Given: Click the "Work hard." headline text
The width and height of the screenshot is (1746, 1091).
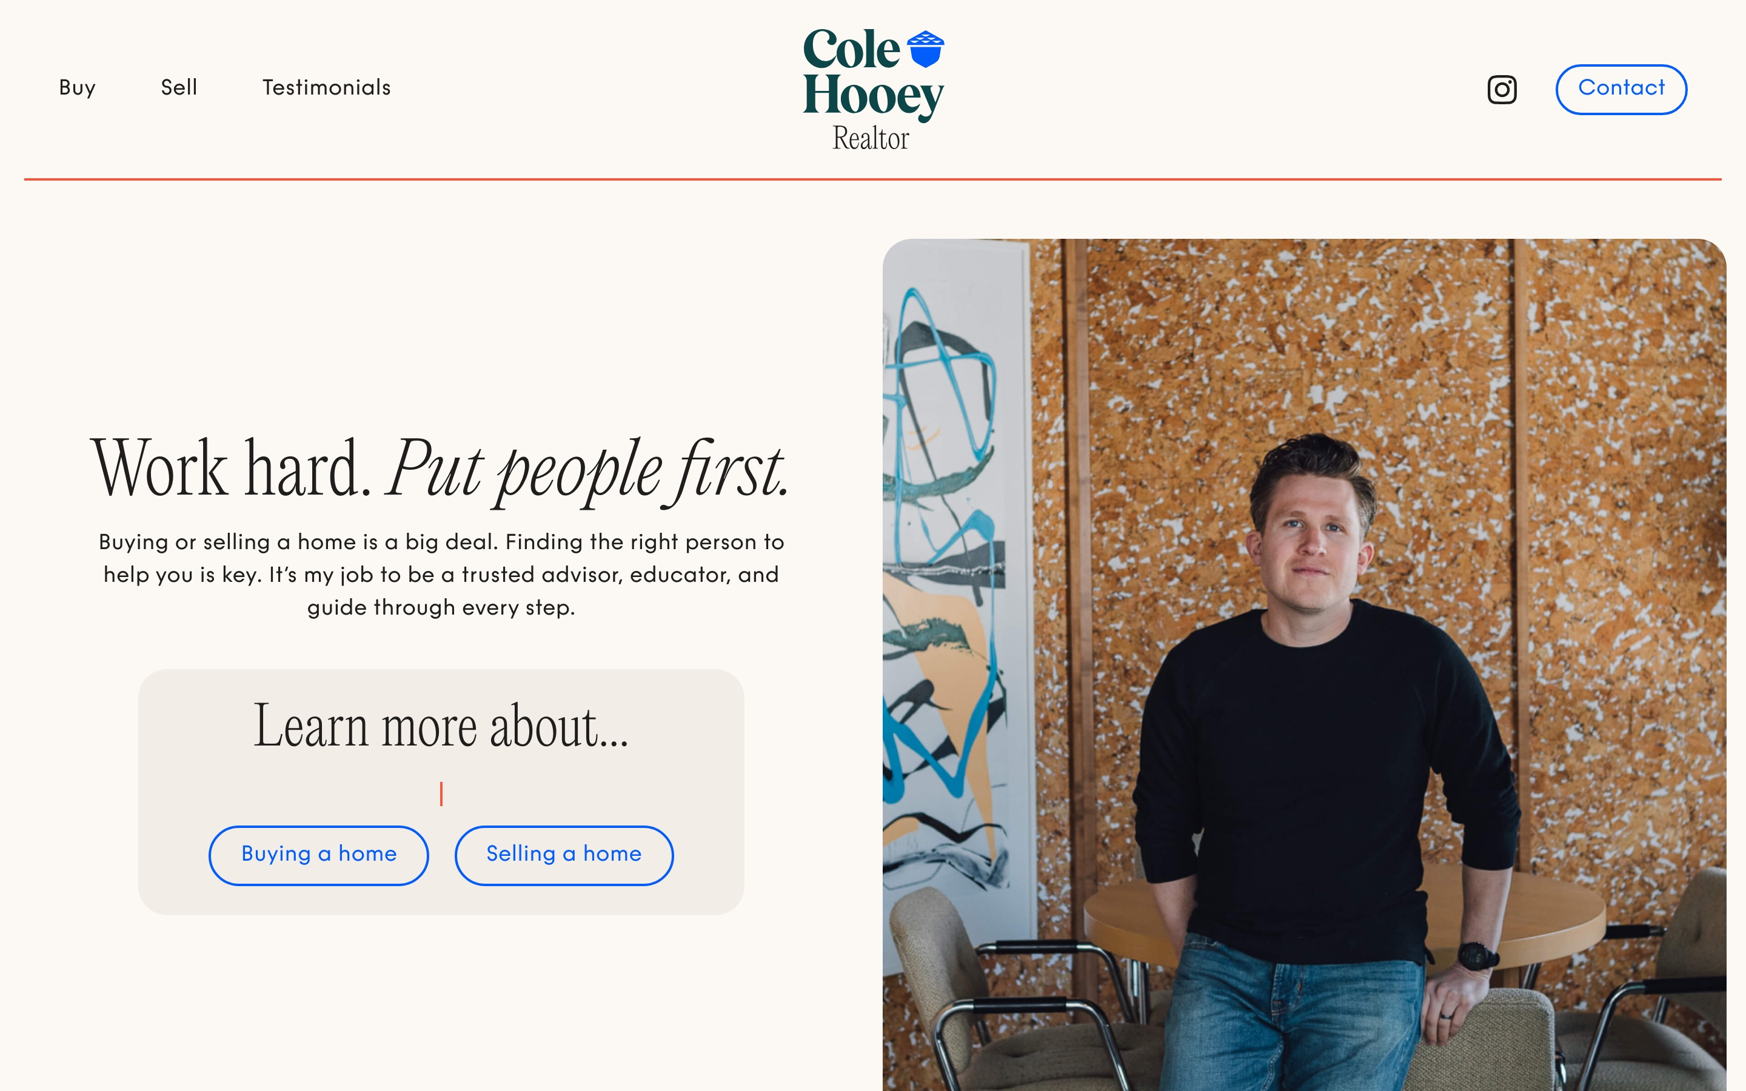Looking at the screenshot, I should tap(231, 469).
